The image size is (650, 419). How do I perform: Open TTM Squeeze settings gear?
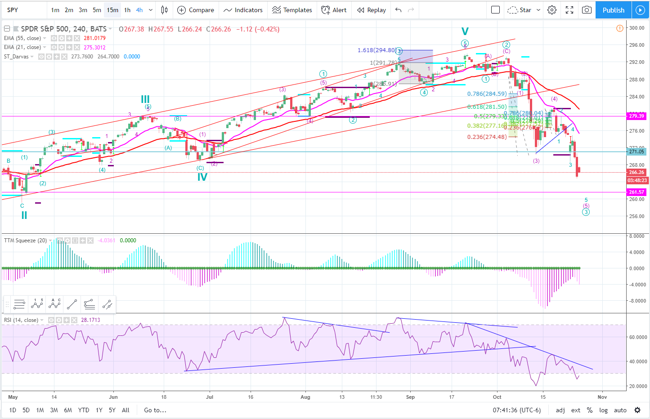pos(67,241)
